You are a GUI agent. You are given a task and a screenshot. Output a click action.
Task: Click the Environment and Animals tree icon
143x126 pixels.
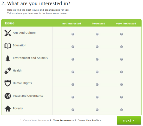(8, 58)
